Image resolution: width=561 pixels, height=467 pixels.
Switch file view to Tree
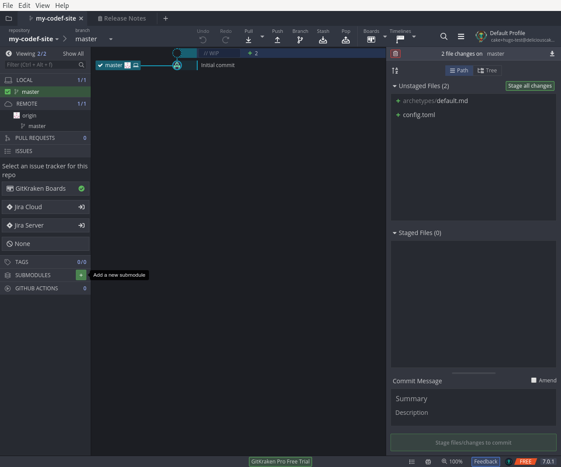click(x=487, y=71)
